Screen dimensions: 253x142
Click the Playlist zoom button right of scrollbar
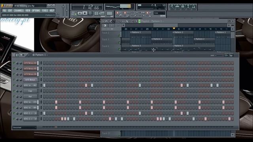click(x=232, y=25)
